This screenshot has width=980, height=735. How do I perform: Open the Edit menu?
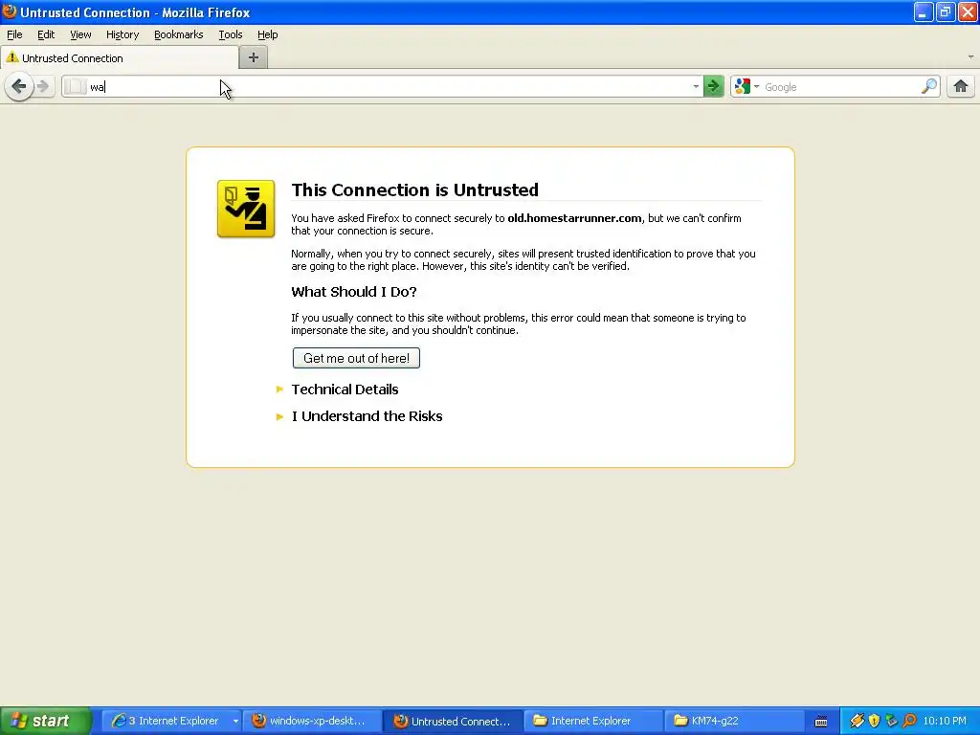46,34
